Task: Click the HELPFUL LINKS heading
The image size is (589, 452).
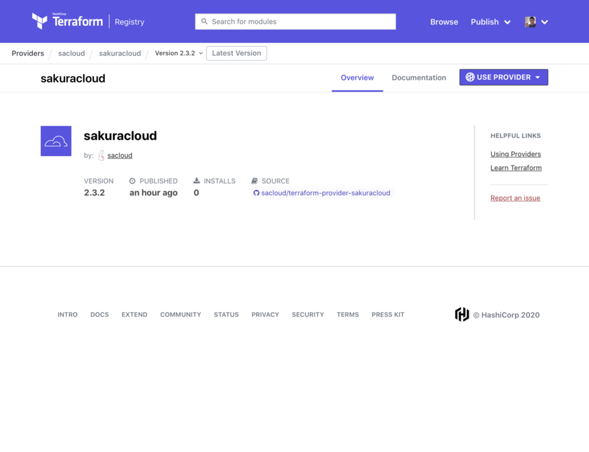Action: pyautogui.click(x=516, y=136)
